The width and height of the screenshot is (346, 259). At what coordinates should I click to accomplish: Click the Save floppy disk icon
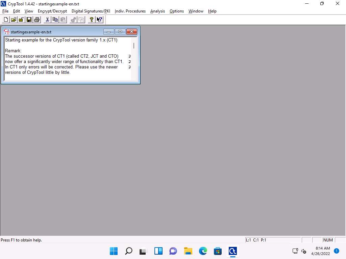29,20
